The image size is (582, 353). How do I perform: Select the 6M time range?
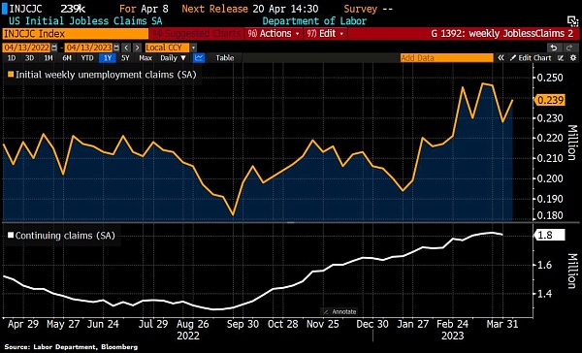tap(67, 58)
